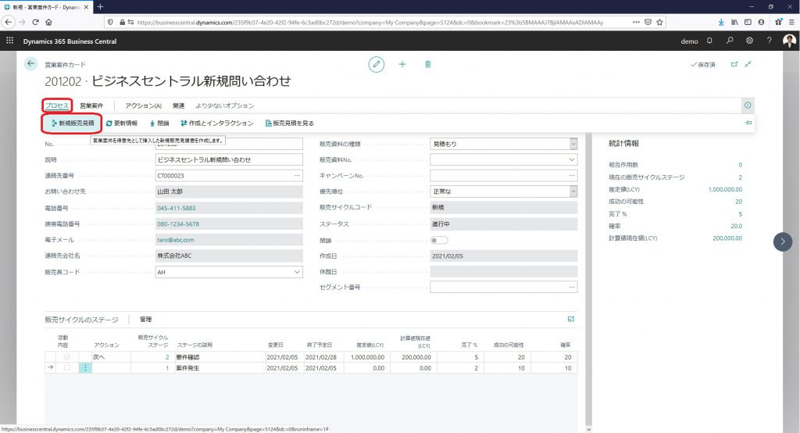Click into the 説明 input field

[x=228, y=159]
